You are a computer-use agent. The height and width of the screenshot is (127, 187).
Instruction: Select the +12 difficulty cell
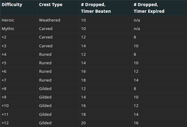[x=5, y=123]
